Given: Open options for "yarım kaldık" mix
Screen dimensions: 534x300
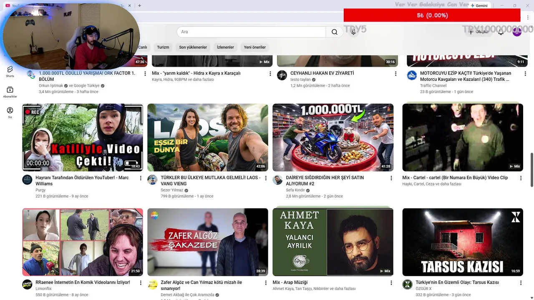Looking at the screenshot, I should (x=270, y=73).
